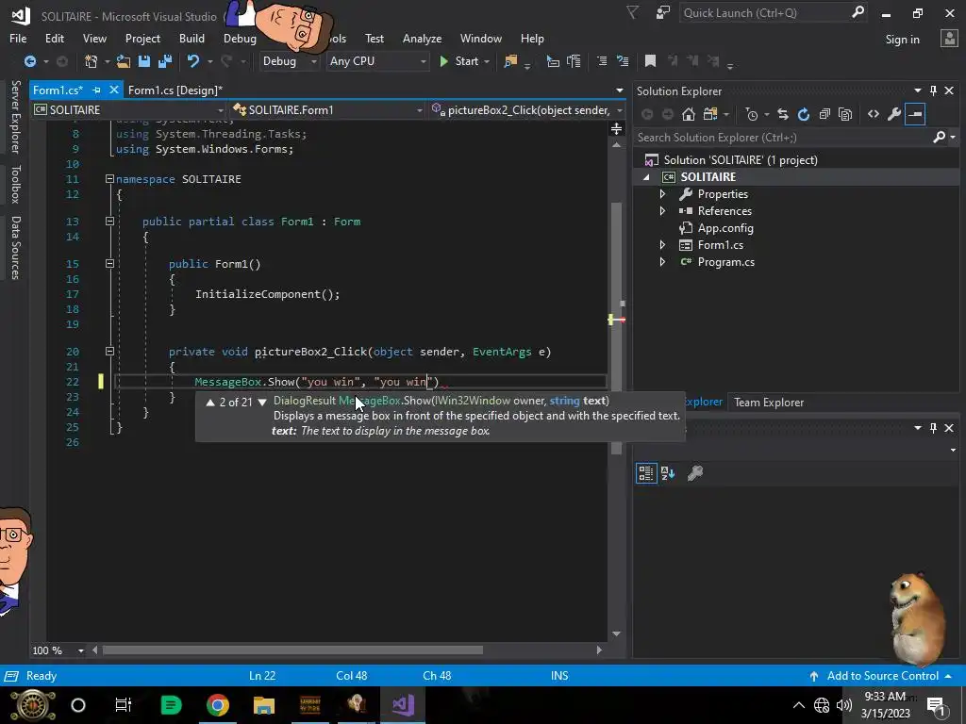The height and width of the screenshot is (724, 966).
Task: Toggle auto-hide pin on the Properties panel
Action: (933, 428)
